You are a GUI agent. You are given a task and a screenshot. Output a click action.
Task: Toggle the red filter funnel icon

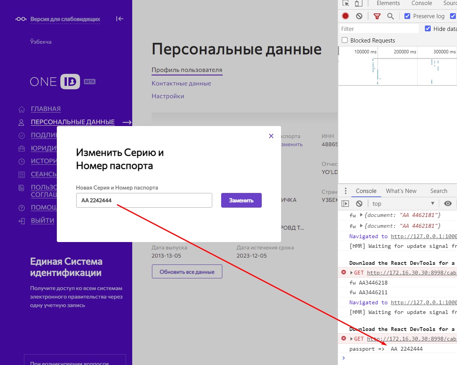coord(377,16)
